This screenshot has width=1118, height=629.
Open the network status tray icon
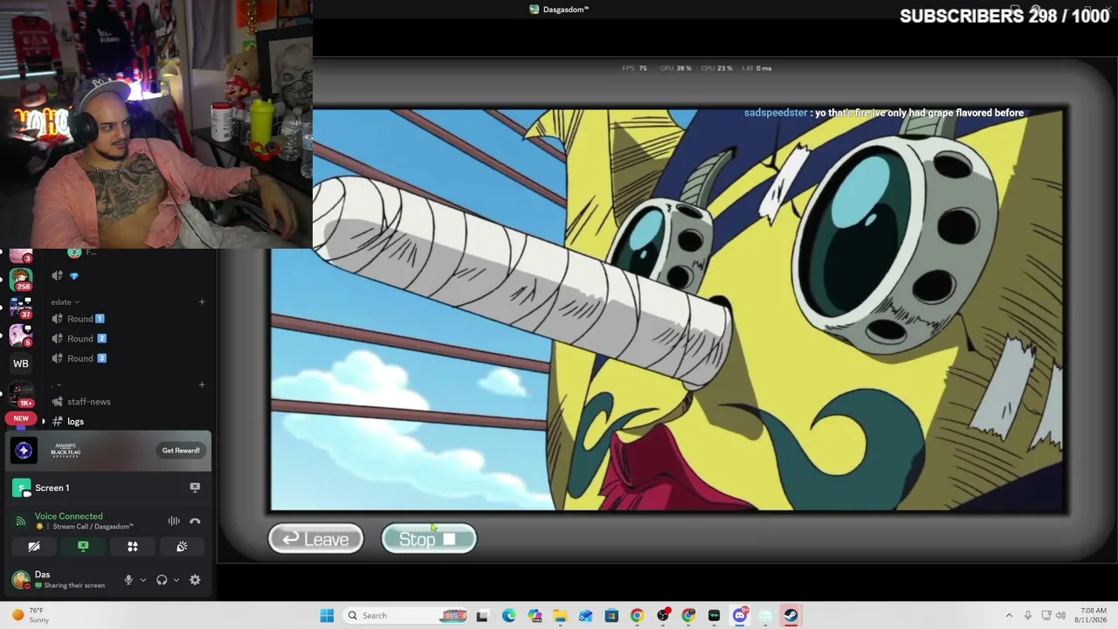coord(1046,616)
